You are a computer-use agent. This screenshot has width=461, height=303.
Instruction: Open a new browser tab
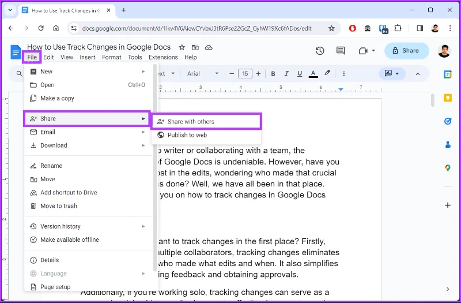pos(124,10)
